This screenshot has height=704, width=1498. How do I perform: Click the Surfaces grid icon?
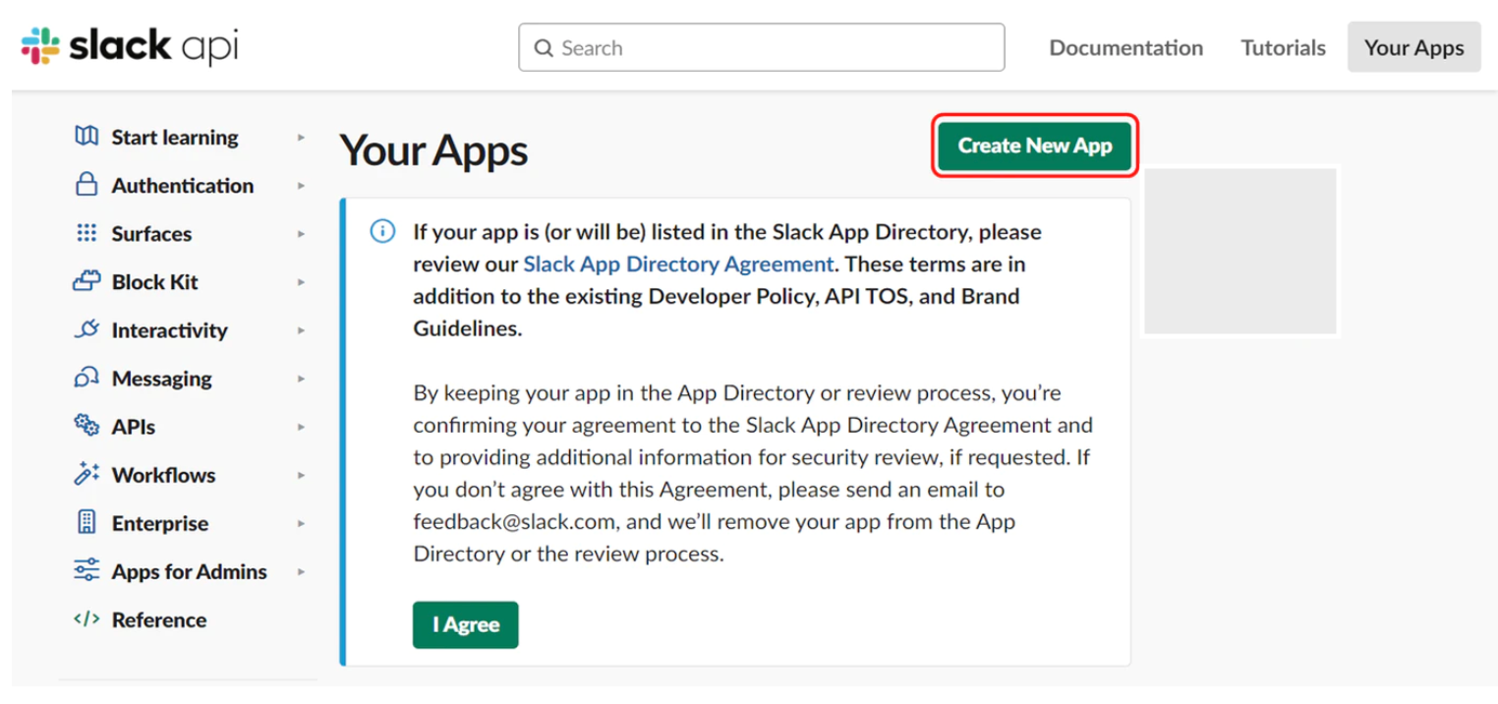[86, 233]
